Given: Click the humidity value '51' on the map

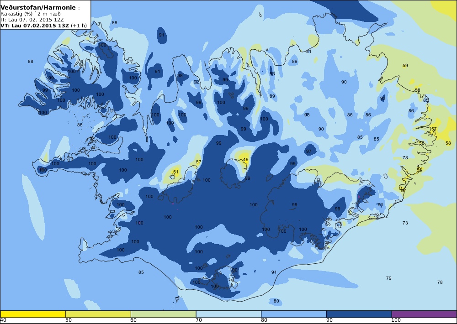Looking at the screenshot, I should point(175,172).
